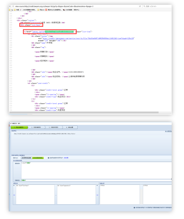
Task: Open step 1 URL collection rules tab
Action: (19, 127)
